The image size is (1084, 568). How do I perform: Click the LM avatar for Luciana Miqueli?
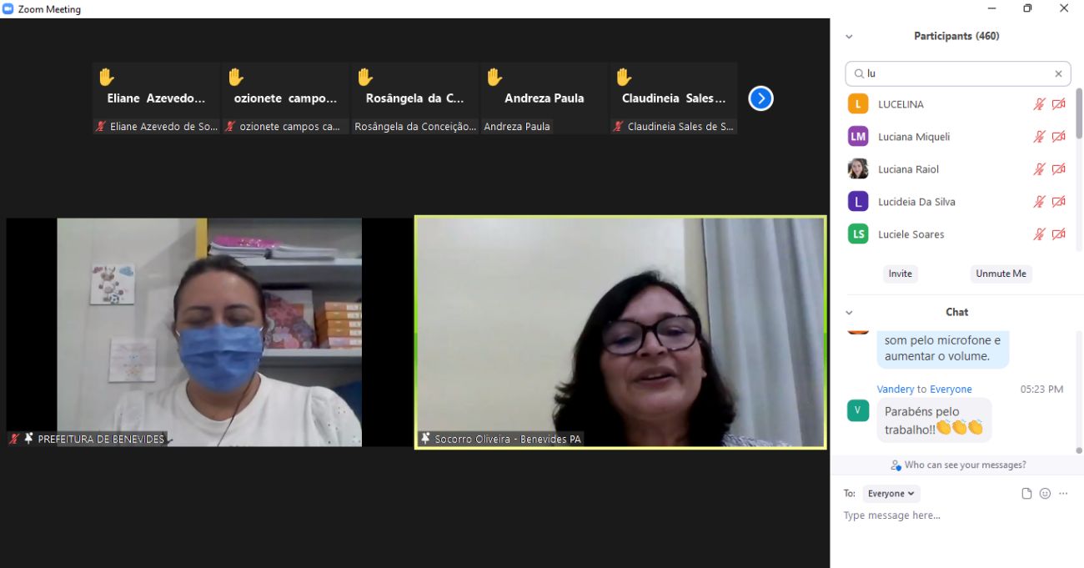[858, 137]
